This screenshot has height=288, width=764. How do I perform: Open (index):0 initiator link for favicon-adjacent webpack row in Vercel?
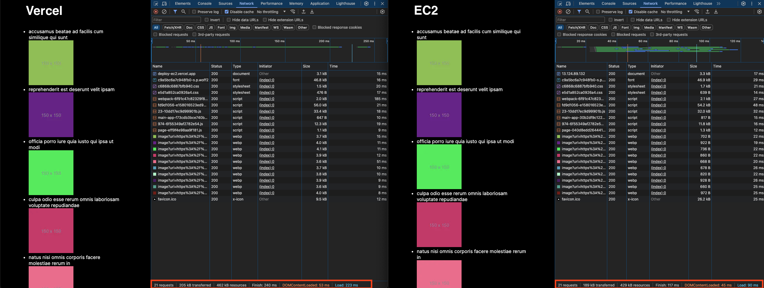tap(267, 99)
